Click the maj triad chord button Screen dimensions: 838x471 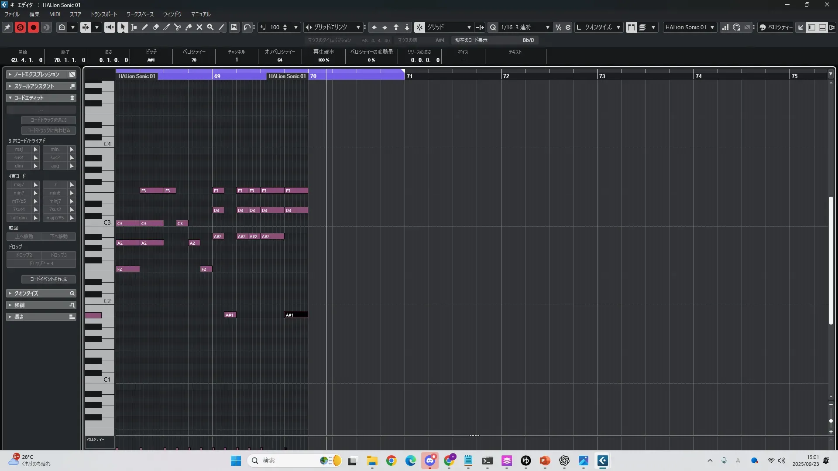[19, 149]
